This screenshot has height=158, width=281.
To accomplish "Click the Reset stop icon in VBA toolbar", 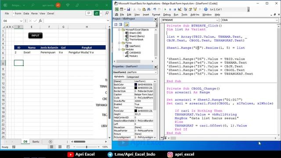I will point(175,9).
